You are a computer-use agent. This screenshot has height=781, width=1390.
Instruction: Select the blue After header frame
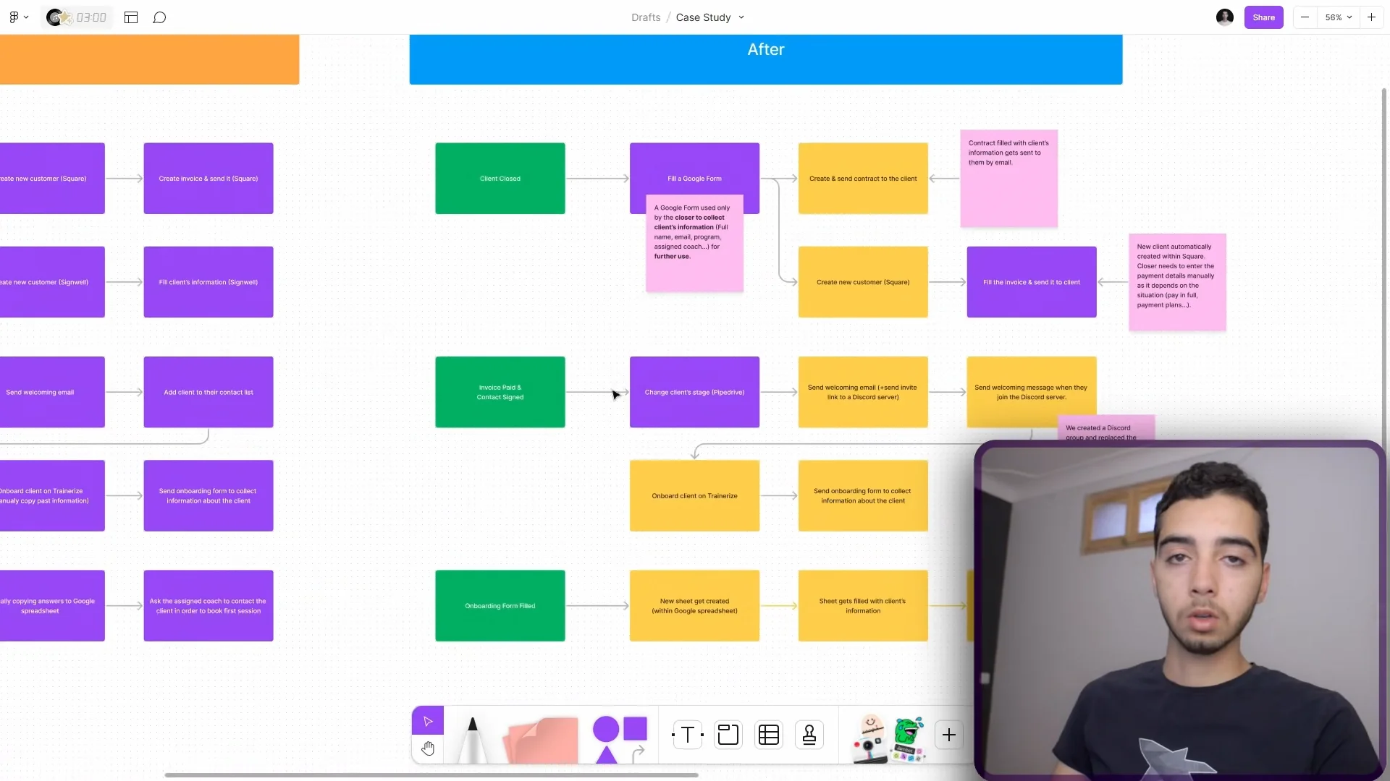pyautogui.click(x=766, y=59)
